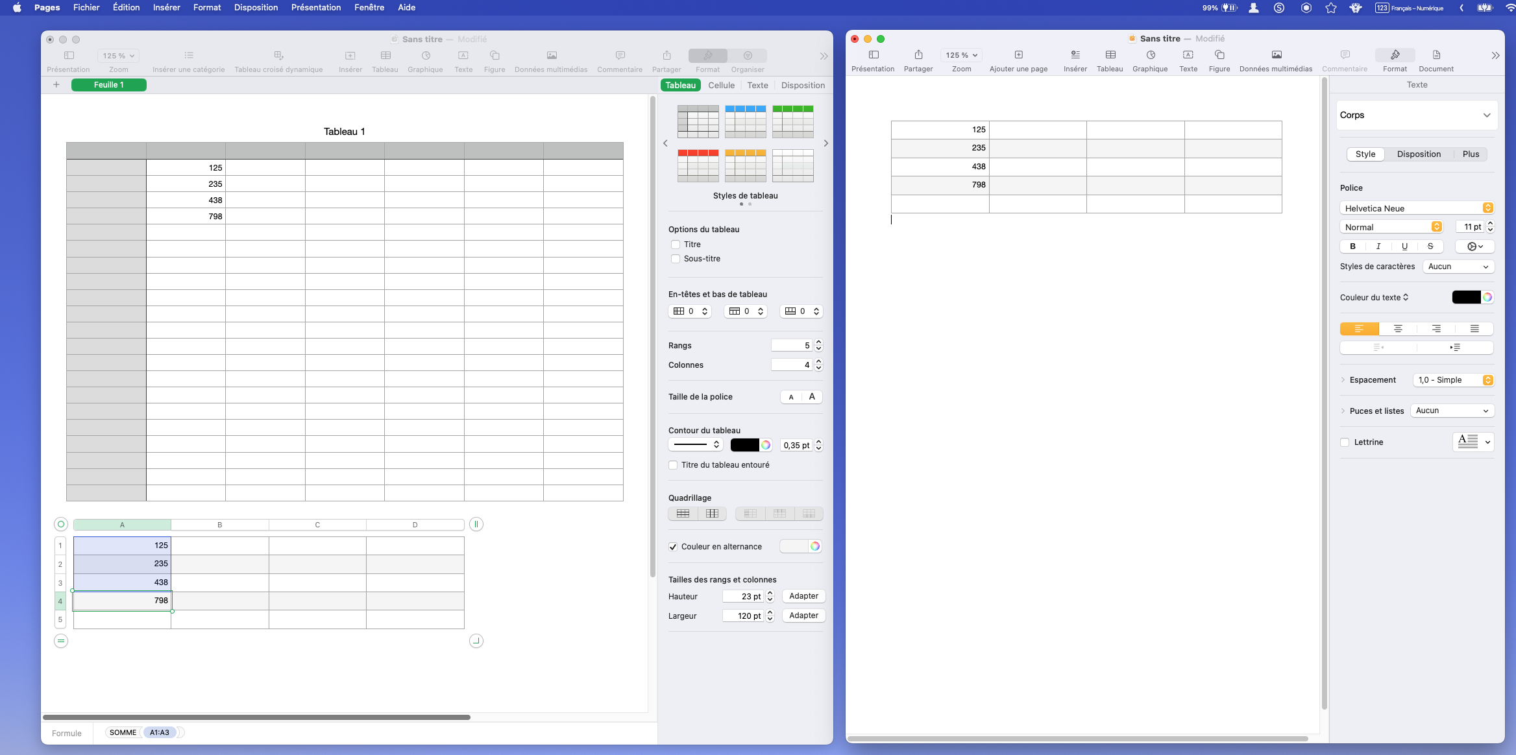This screenshot has height=755, width=1516.
Task: Open the Insérer menu in the menu bar
Action: tap(166, 8)
